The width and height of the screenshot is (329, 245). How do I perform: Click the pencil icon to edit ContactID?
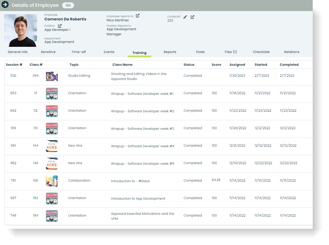click(x=185, y=17)
